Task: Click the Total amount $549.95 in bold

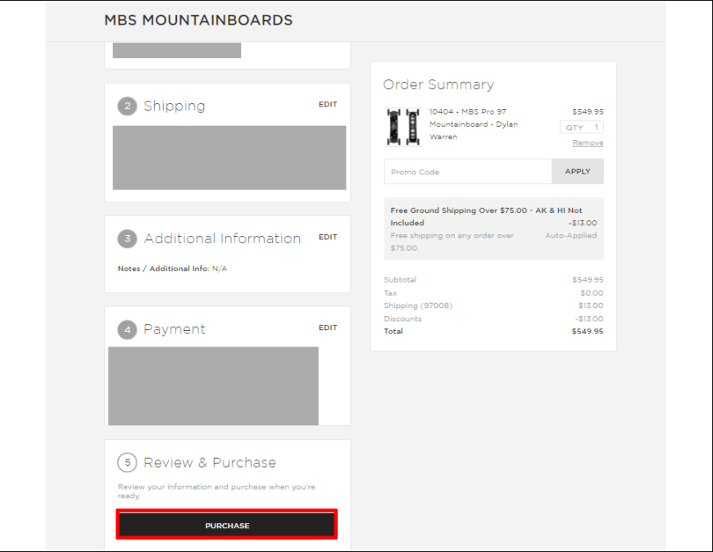Action: pos(588,331)
